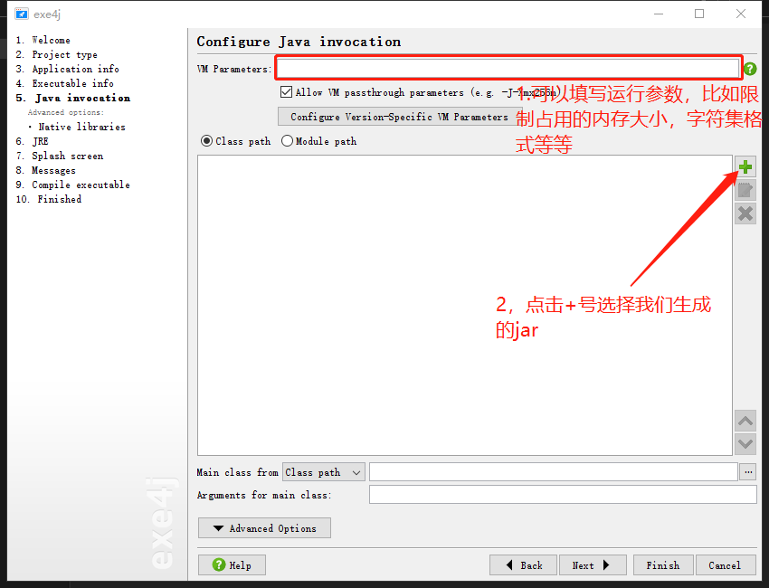Viewport: 769px width, 588px height.
Task: Expand the Advanced Options button
Action: pos(264,528)
